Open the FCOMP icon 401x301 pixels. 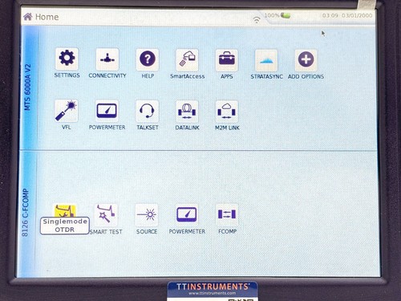[227, 215]
